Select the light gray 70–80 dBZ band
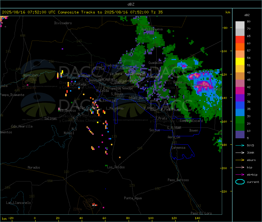Image resolution: width=262 pixels, height=222 pixels. [240, 25]
